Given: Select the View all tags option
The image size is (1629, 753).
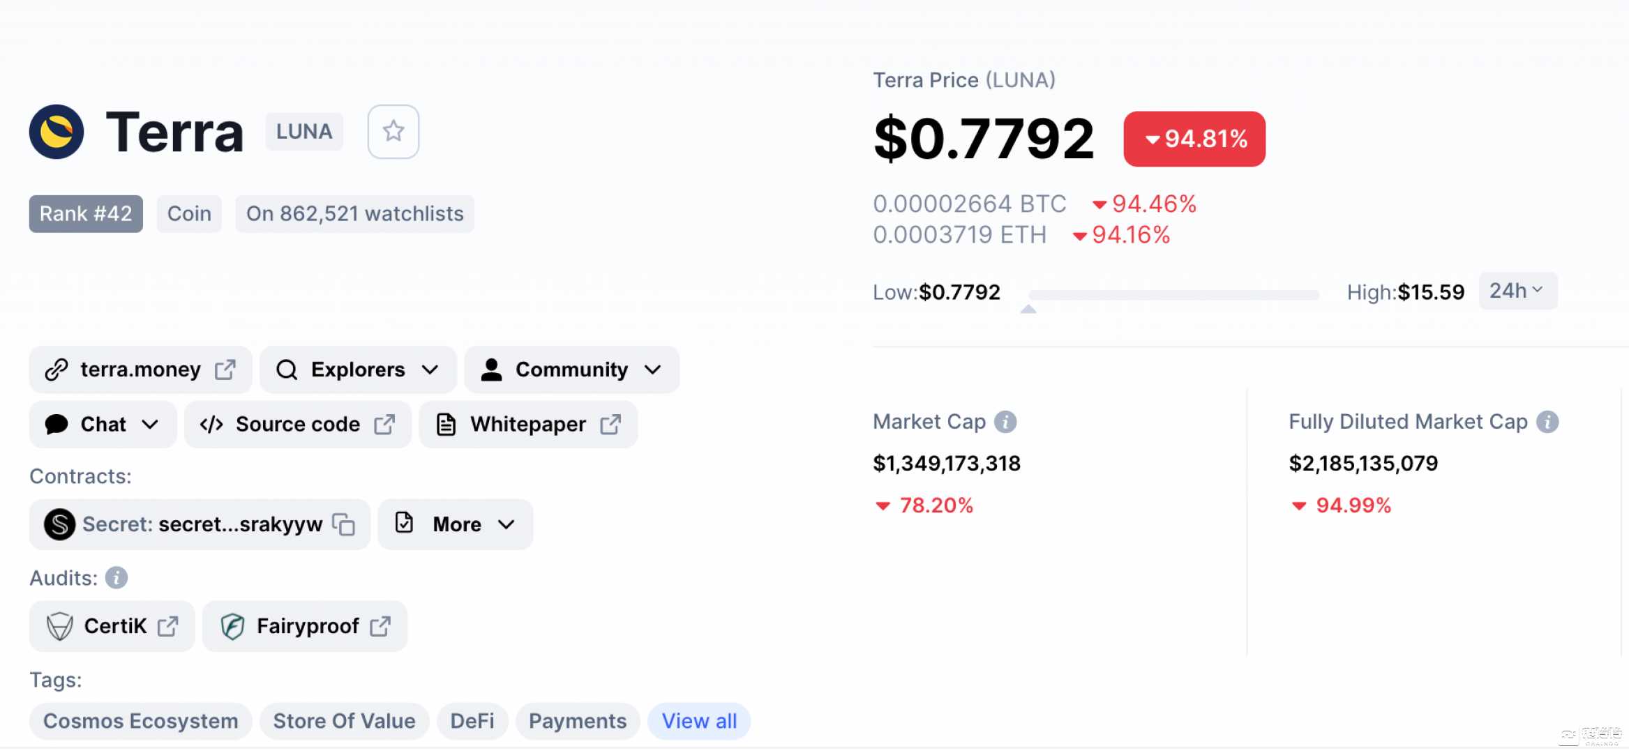Looking at the screenshot, I should (x=698, y=720).
